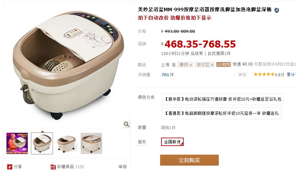Select the 普通款 color option

point(221,113)
